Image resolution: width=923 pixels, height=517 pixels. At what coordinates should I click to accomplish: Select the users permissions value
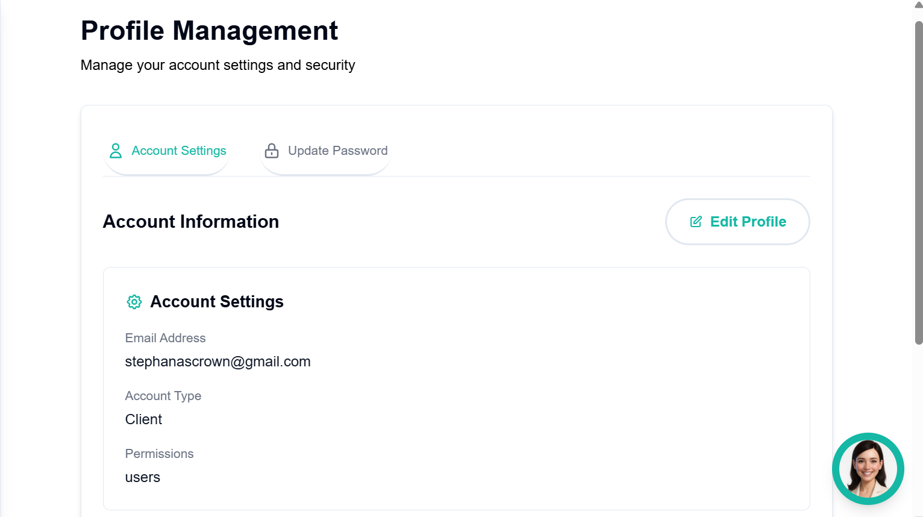click(x=142, y=477)
